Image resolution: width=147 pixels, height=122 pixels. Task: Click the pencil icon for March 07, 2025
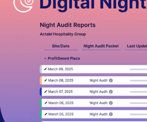coord(46,91)
